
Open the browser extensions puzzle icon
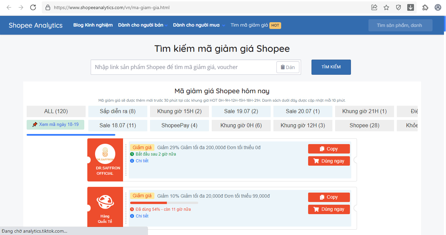pyautogui.click(x=425, y=7)
